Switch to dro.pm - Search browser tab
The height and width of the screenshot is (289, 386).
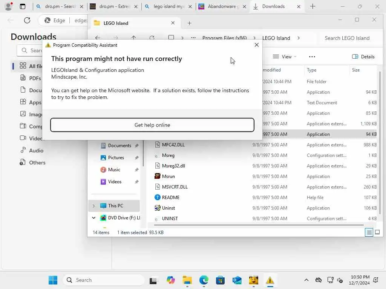pos(60,6)
